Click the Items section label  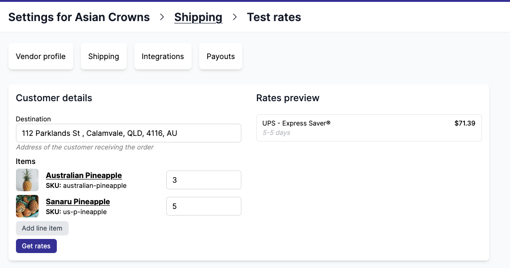click(26, 161)
